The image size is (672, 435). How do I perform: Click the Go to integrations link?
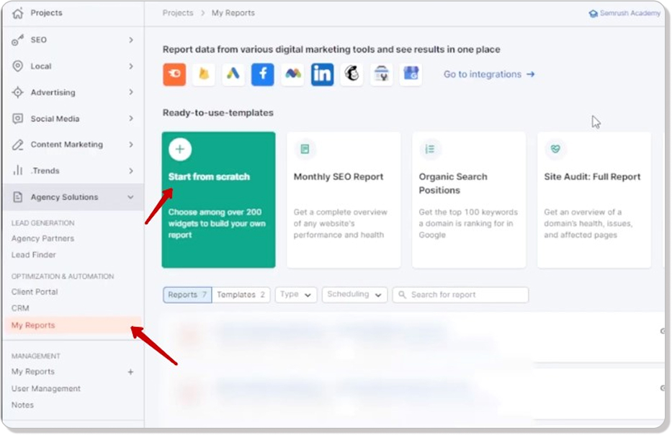[x=489, y=74]
